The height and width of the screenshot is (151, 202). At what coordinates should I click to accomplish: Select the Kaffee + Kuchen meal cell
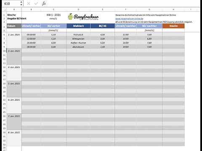tap(78, 43)
